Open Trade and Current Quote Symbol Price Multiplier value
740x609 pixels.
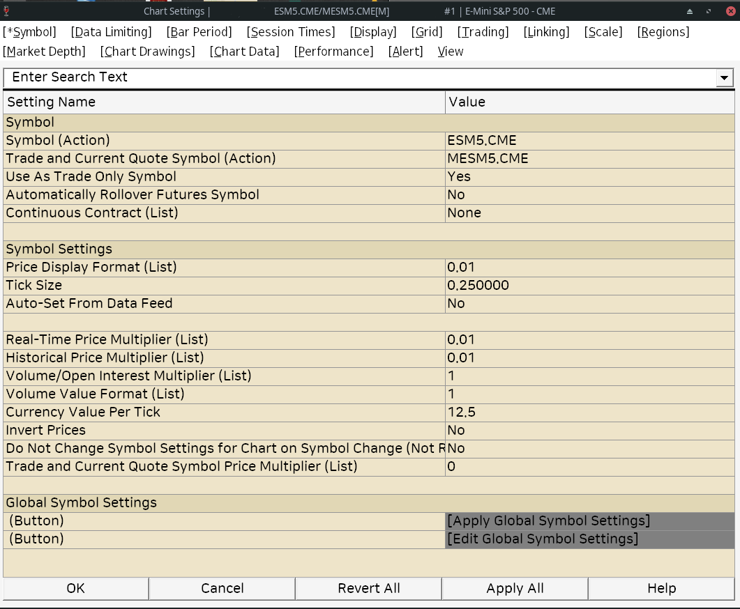coord(590,467)
